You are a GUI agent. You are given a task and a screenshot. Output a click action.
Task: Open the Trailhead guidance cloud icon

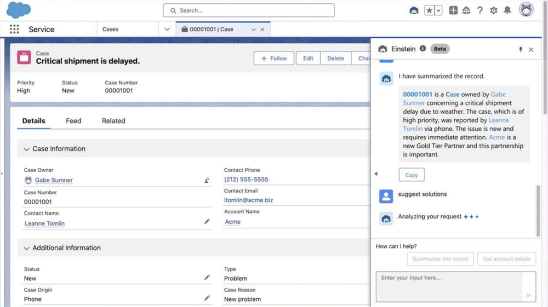466,10
